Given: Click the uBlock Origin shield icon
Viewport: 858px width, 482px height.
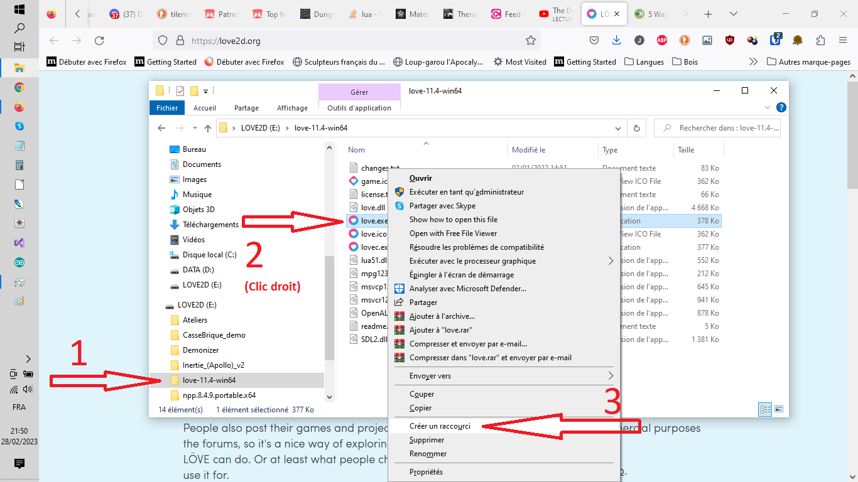Looking at the screenshot, I should coord(729,41).
